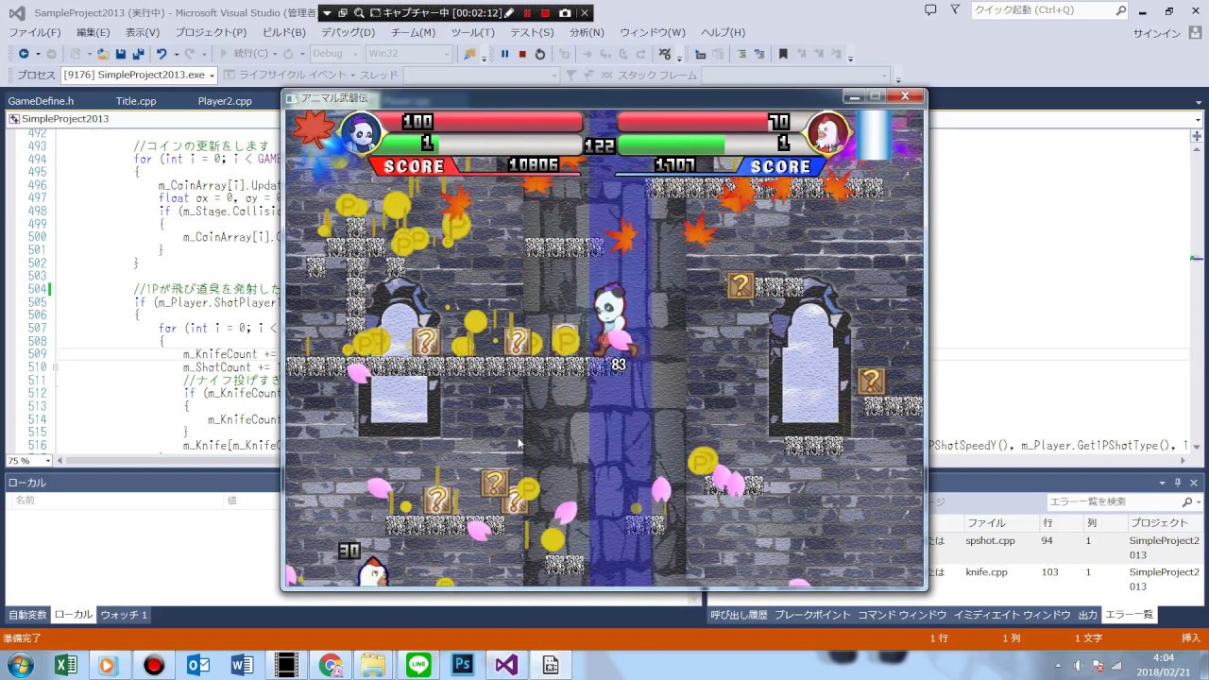The image size is (1209, 680).
Task: Open Outlook from the taskbar
Action: (x=197, y=665)
